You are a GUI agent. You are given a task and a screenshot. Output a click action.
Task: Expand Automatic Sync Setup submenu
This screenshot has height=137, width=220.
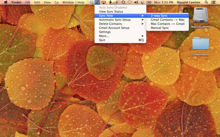click(120, 20)
